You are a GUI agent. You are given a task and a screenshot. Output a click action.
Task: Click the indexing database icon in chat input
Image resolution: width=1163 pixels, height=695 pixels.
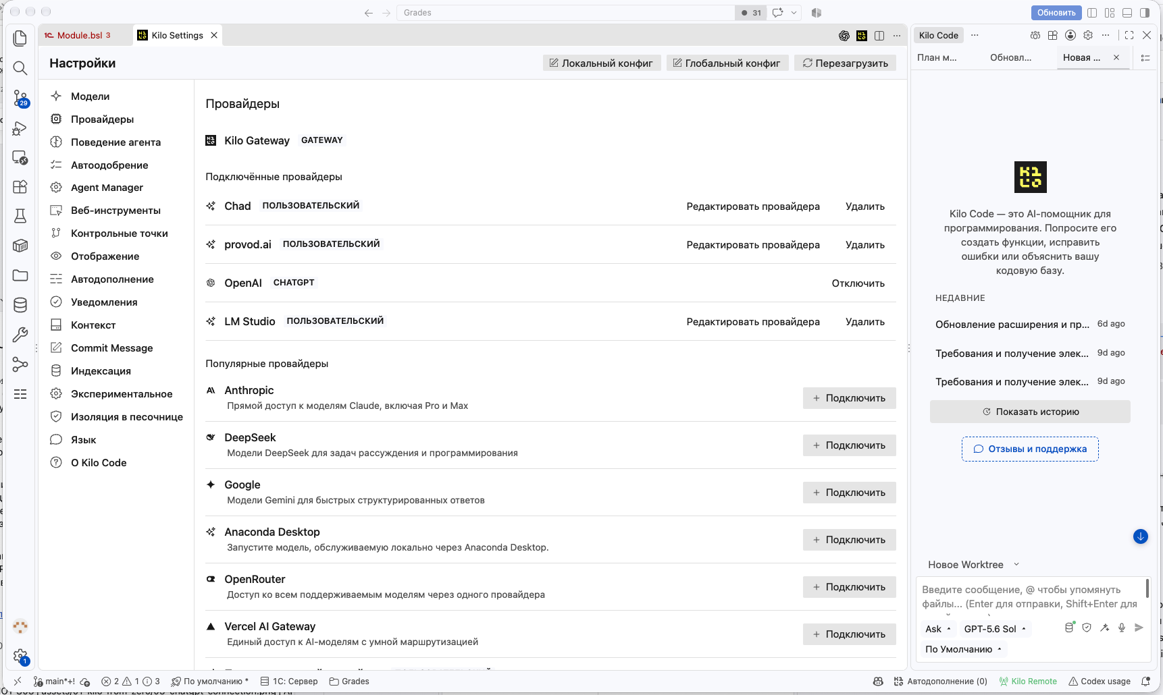click(1069, 628)
